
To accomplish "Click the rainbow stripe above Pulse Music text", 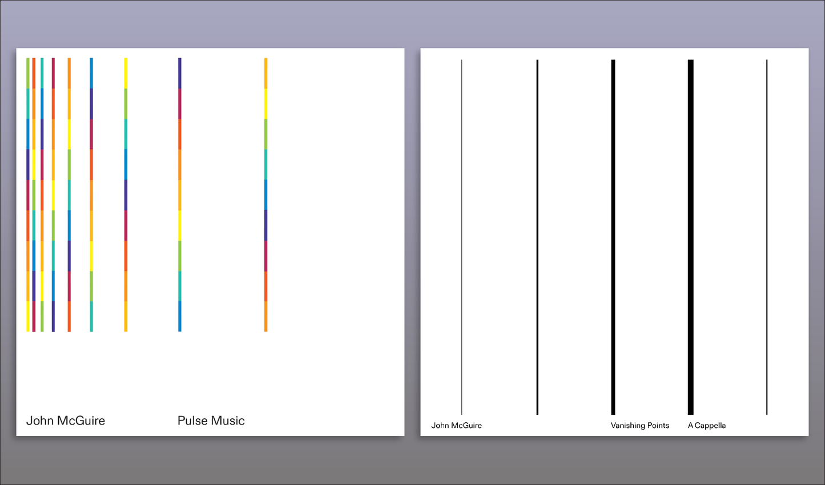I will click(x=179, y=194).
